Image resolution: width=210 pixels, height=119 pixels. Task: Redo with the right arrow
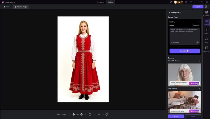102,115
